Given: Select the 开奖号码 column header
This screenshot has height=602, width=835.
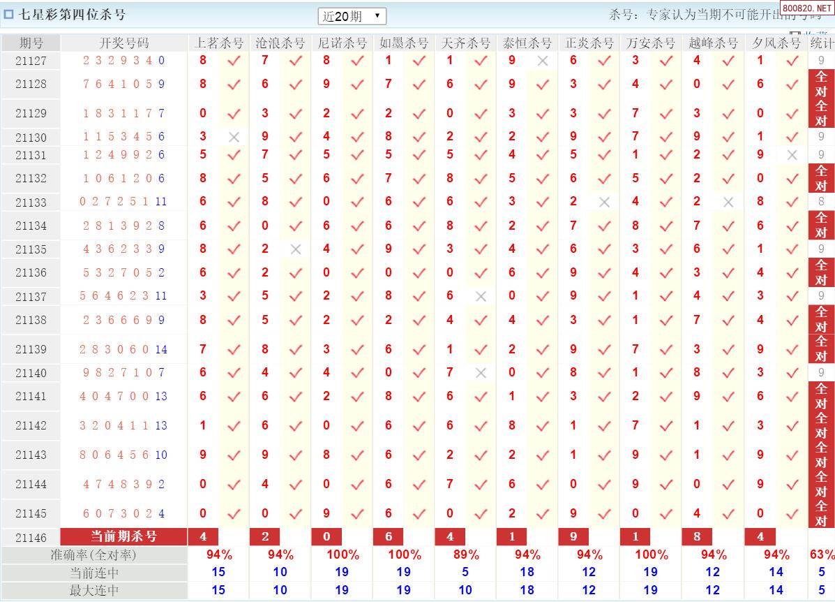Looking at the screenshot, I should coord(124,43).
